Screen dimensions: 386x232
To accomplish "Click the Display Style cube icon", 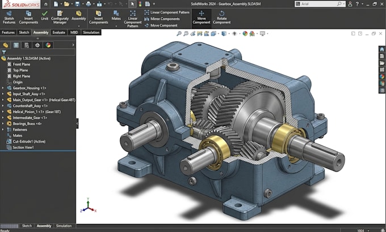I will point(224,33).
